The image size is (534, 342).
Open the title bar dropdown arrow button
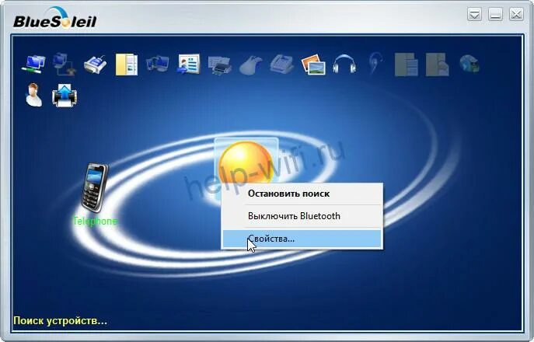click(x=474, y=15)
